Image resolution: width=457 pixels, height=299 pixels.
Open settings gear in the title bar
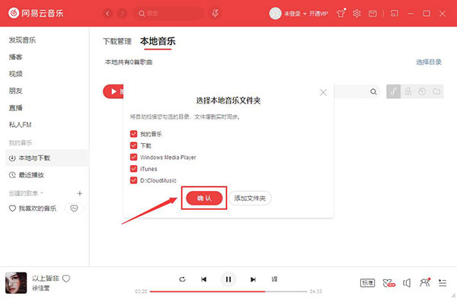point(356,14)
